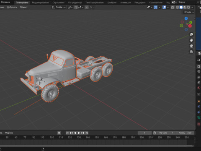The height and width of the screenshot is (151, 201).
Task: Toggle X-ray mode
Action: pos(173,7)
